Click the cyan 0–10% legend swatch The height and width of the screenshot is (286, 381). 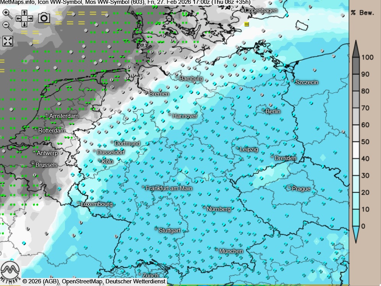coord(355,217)
